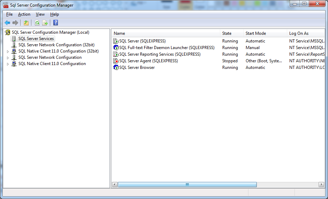
Task: Click the Forward arrow toolbar icon
Action: (15, 23)
